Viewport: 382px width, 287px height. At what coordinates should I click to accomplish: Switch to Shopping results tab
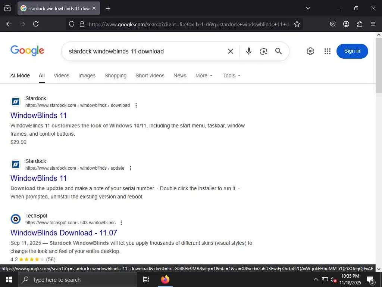click(116, 75)
